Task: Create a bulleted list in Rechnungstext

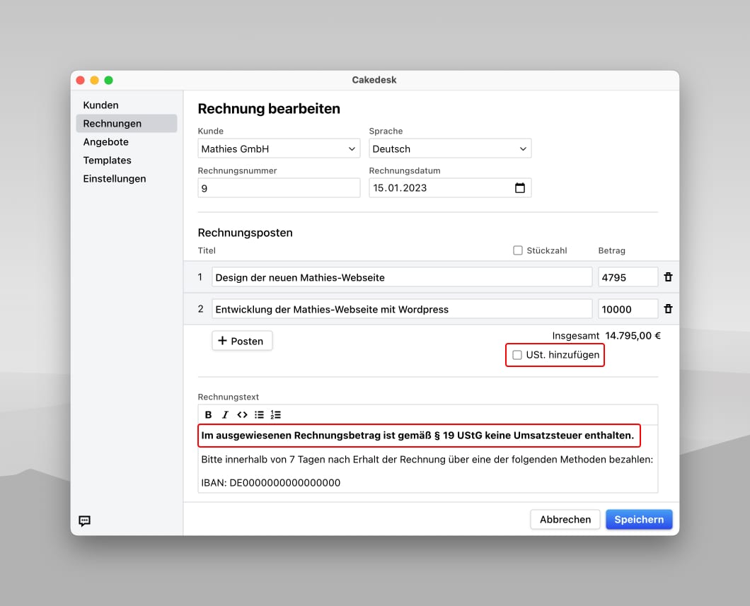Action: (259, 414)
